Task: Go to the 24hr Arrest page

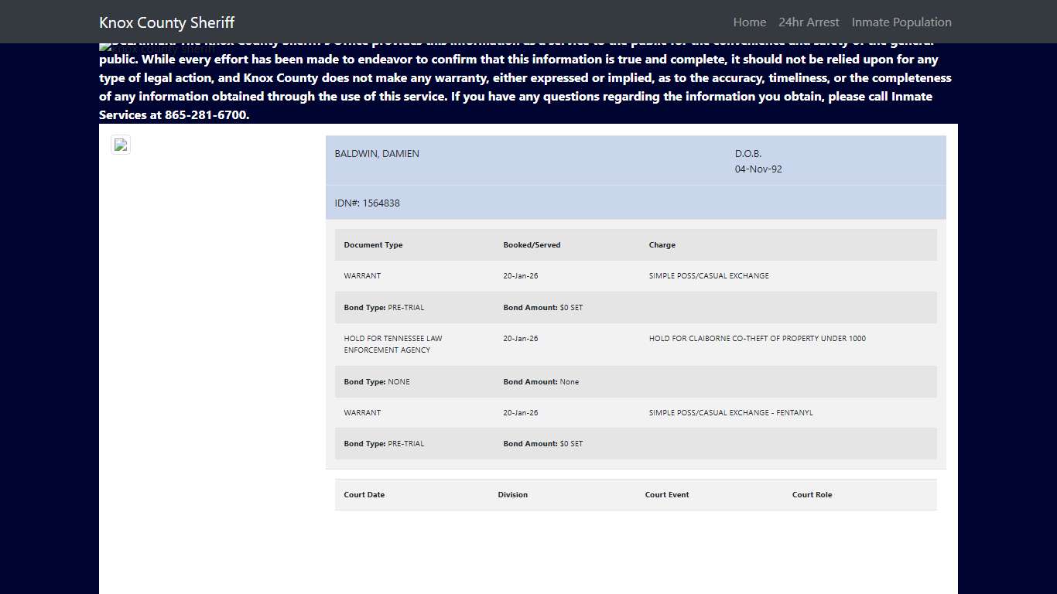Action: pos(809,22)
